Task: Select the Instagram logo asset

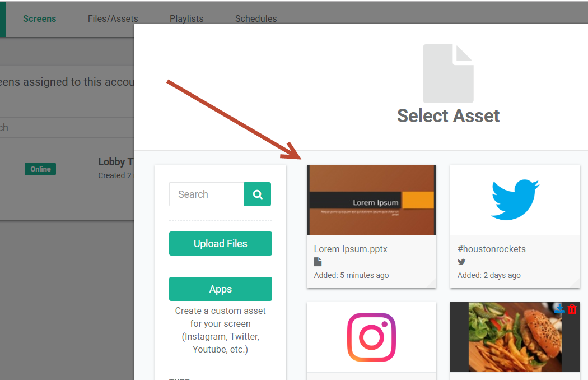Action: [371, 337]
